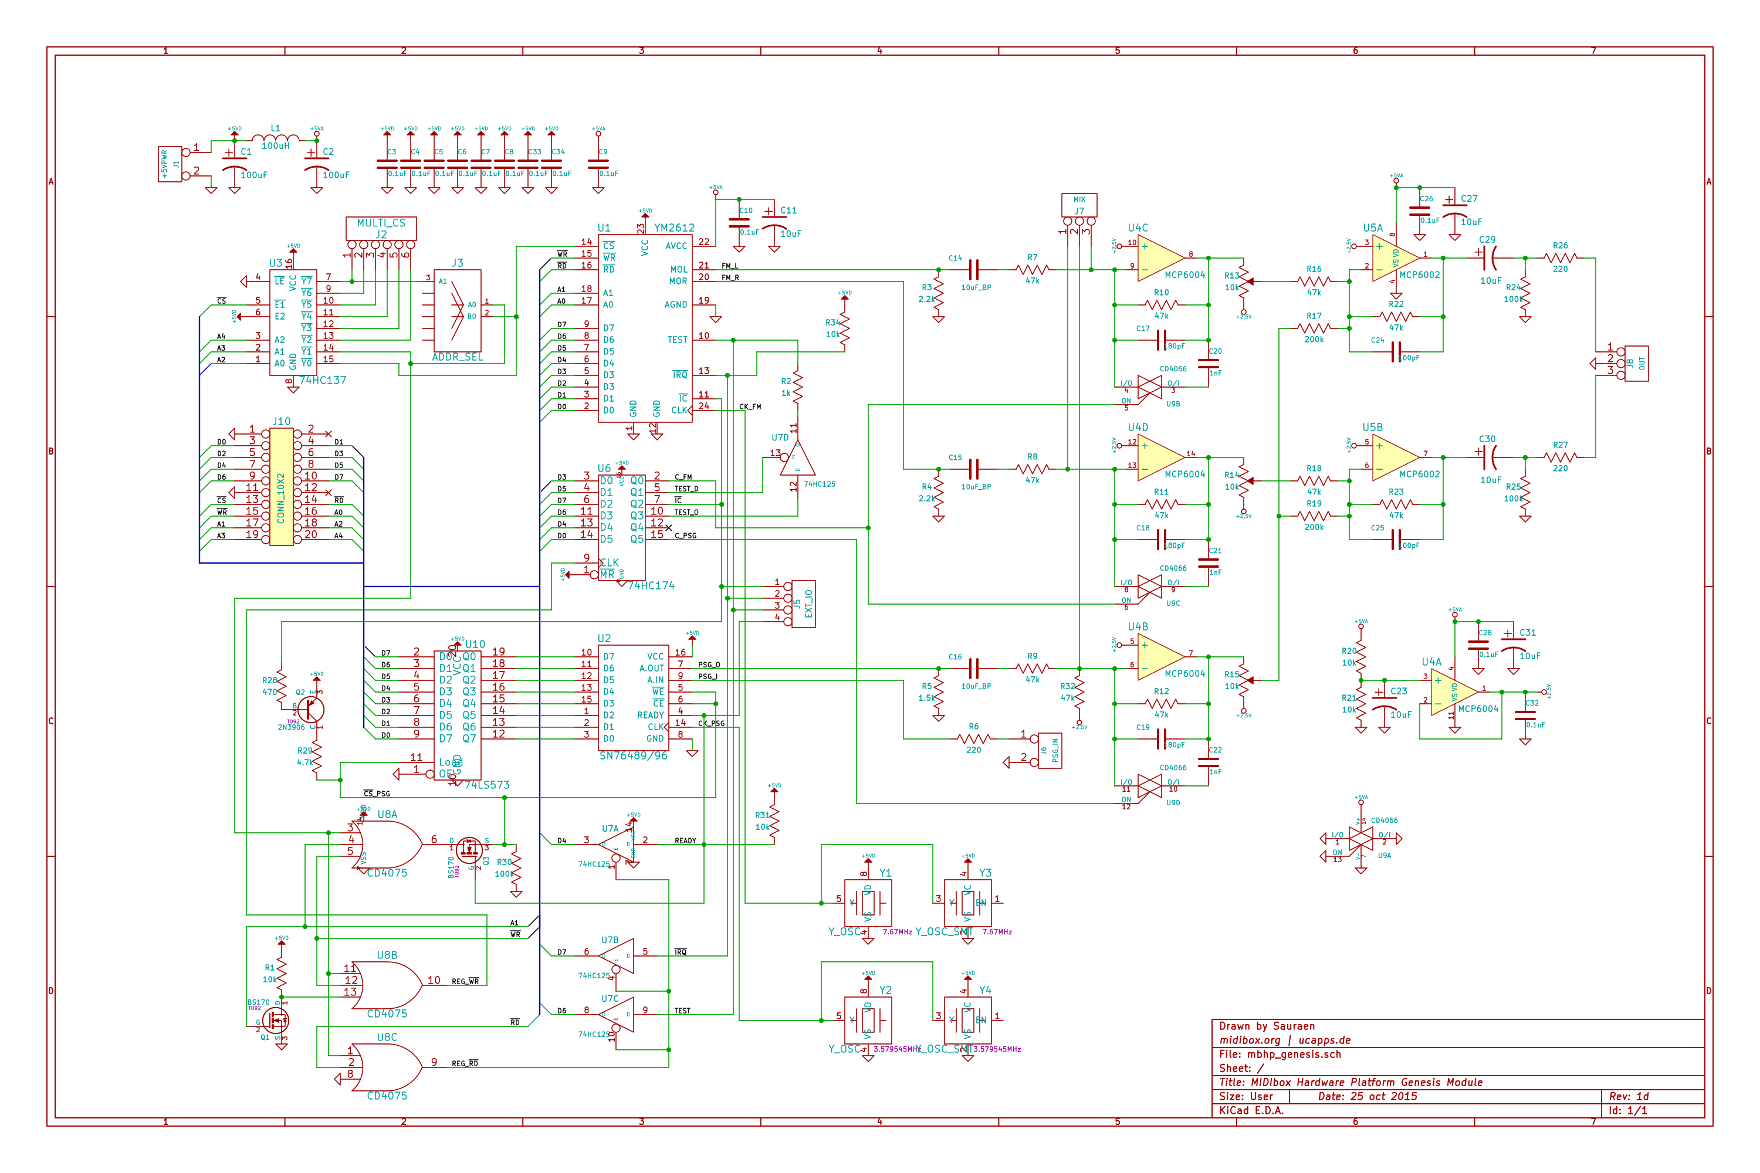The width and height of the screenshot is (1760, 1173).
Task: Select the U8A CD4075 OR gate
Action: click(387, 843)
